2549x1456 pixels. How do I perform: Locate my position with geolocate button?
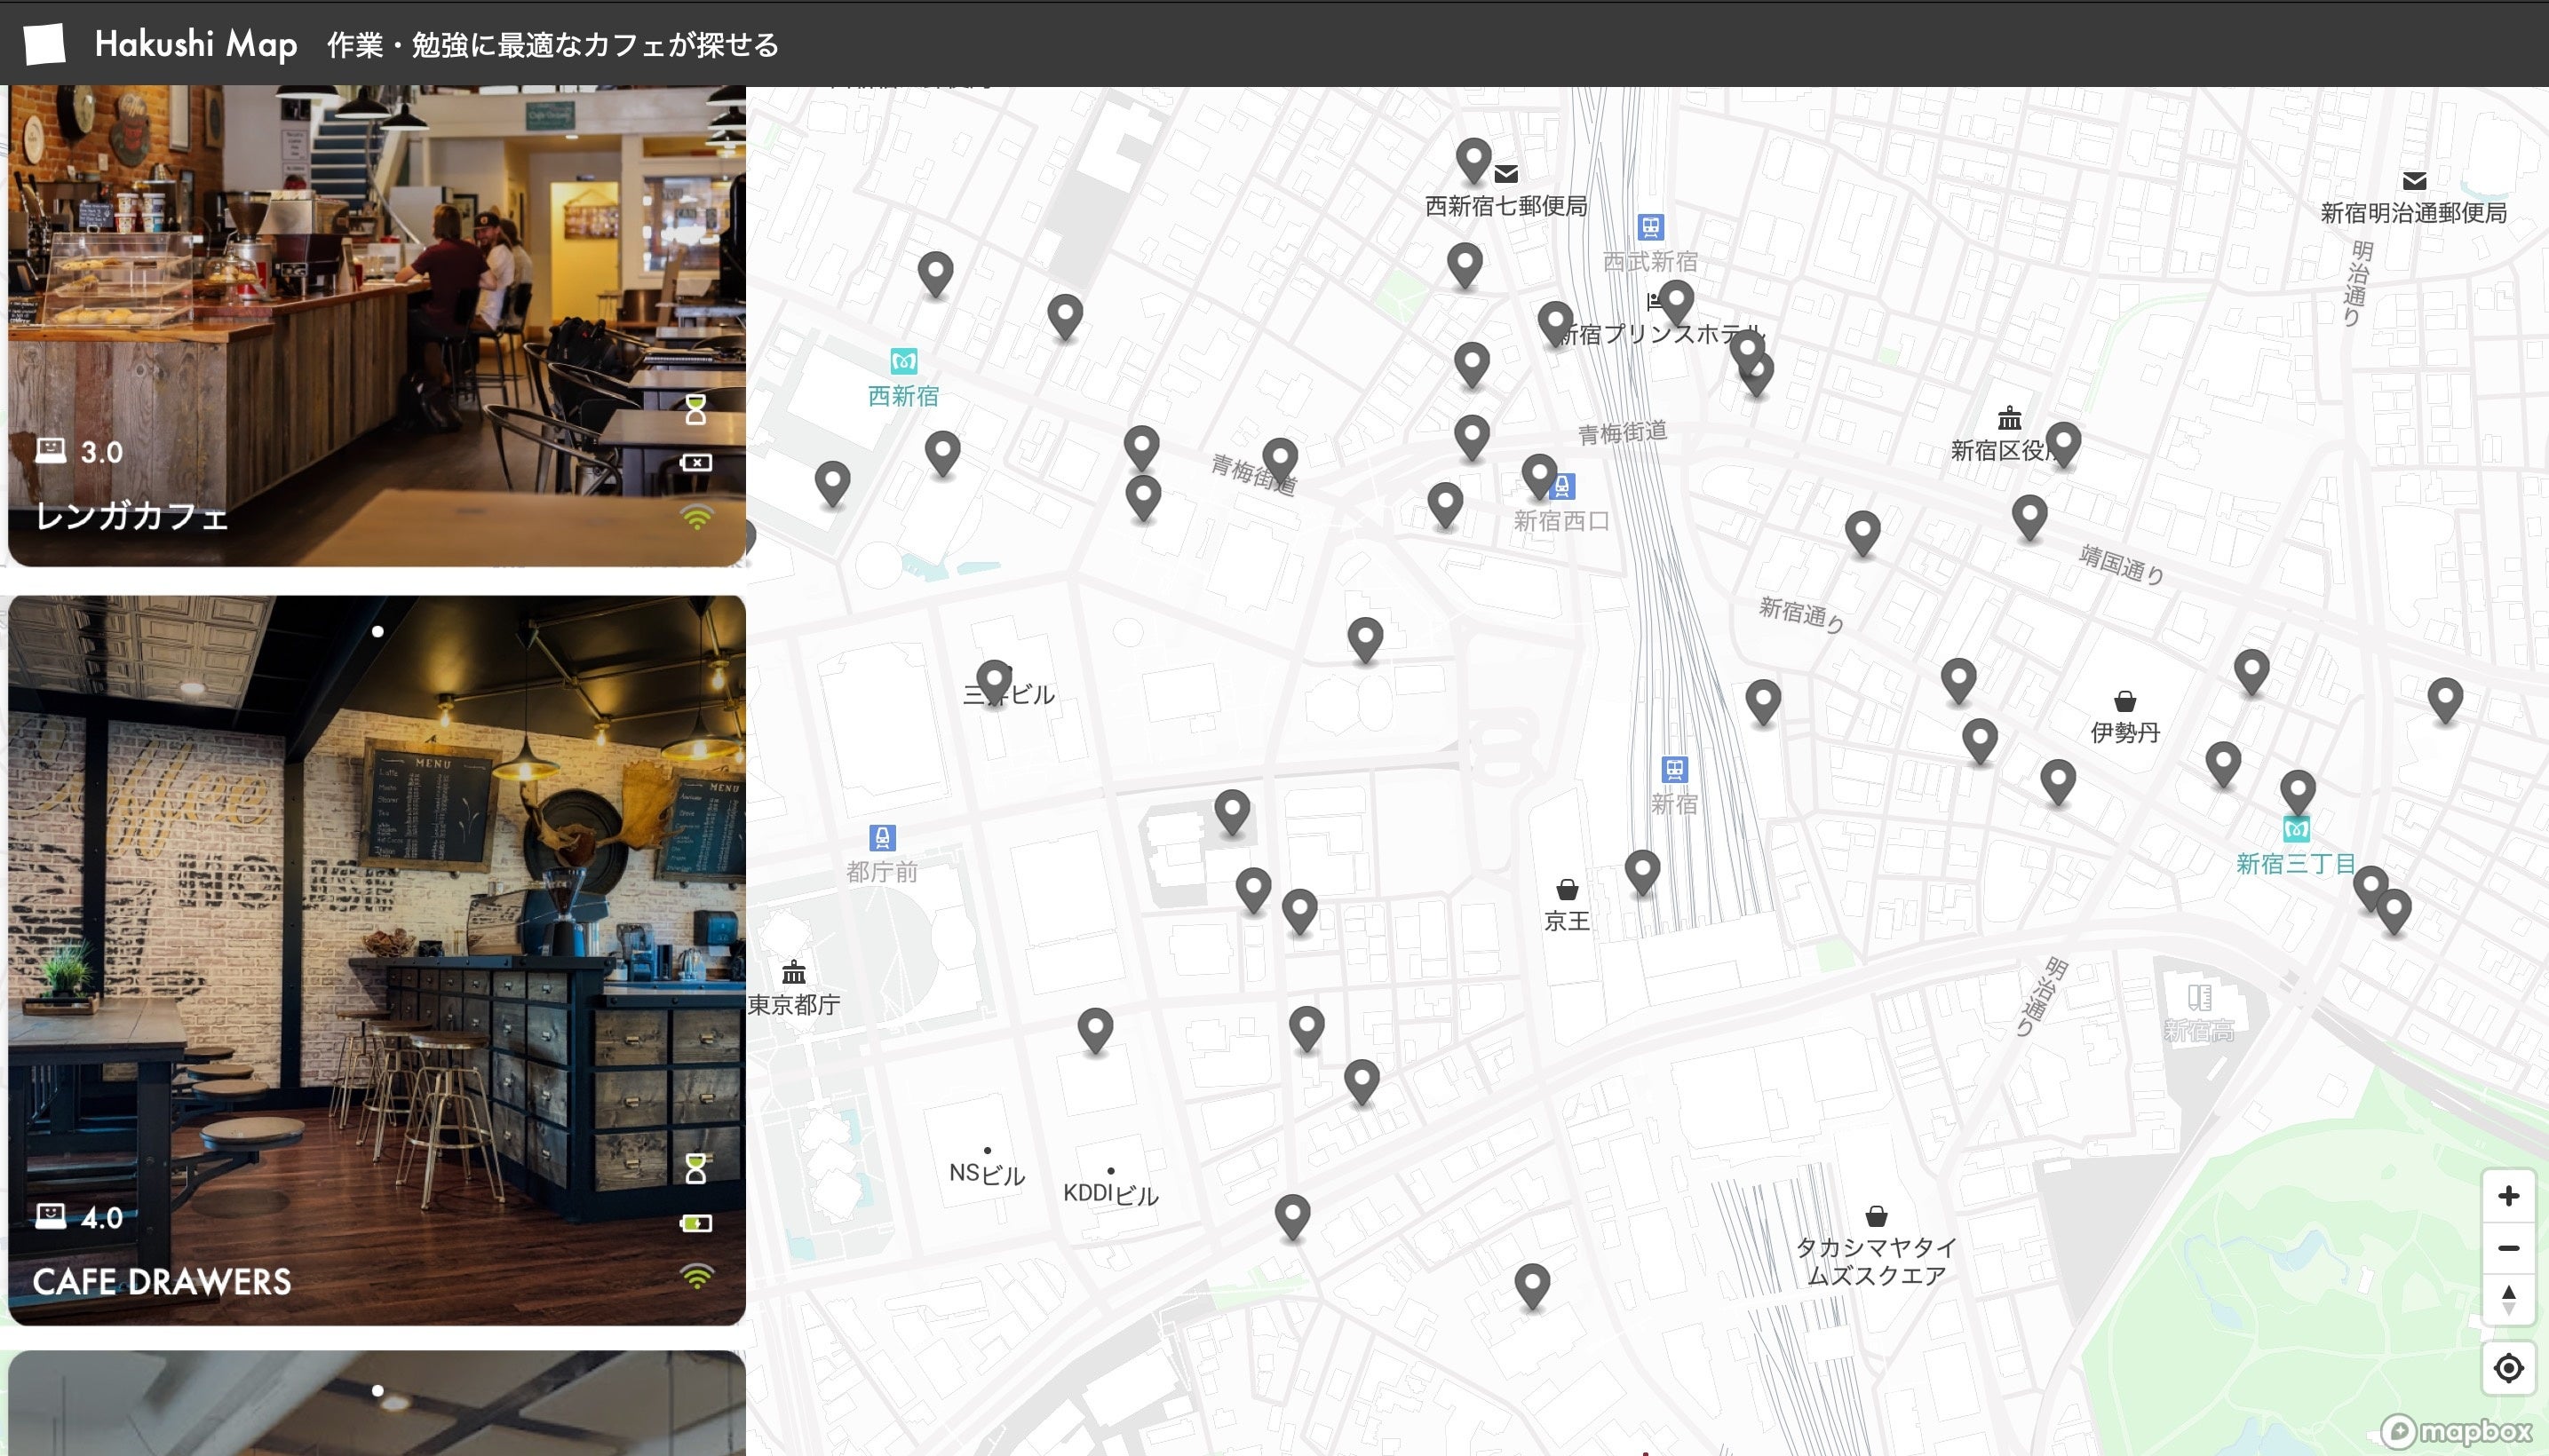click(x=2507, y=1367)
